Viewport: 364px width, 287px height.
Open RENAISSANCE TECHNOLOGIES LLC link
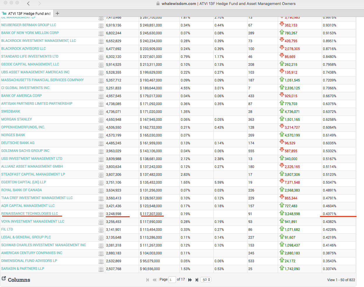[29, 214]
